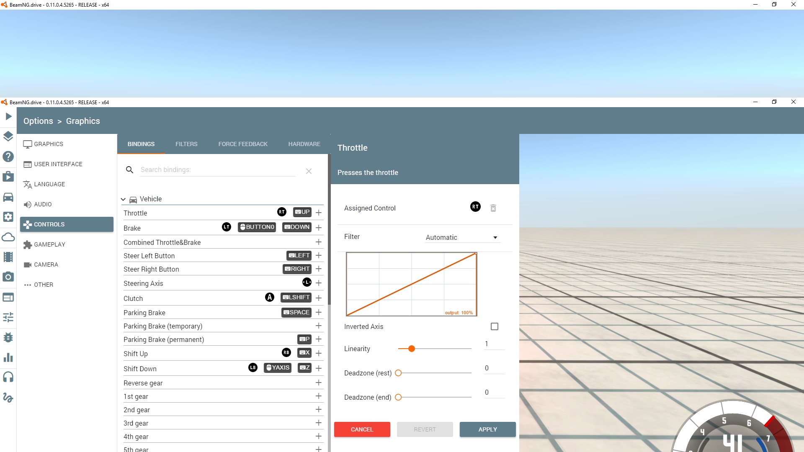Open the User Interface options section
This screenshot has width=804, height=452.
click(x=67, y=164)
